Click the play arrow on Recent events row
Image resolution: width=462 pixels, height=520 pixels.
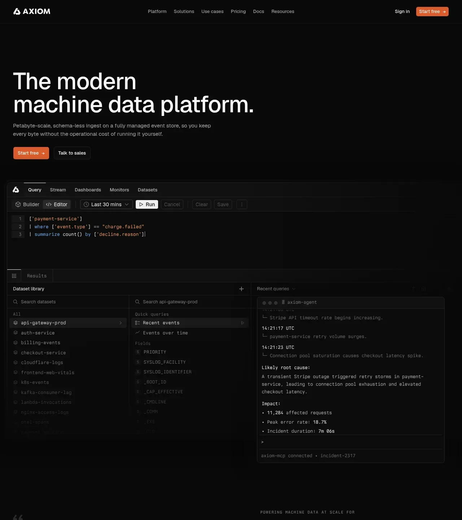[243, 323]
